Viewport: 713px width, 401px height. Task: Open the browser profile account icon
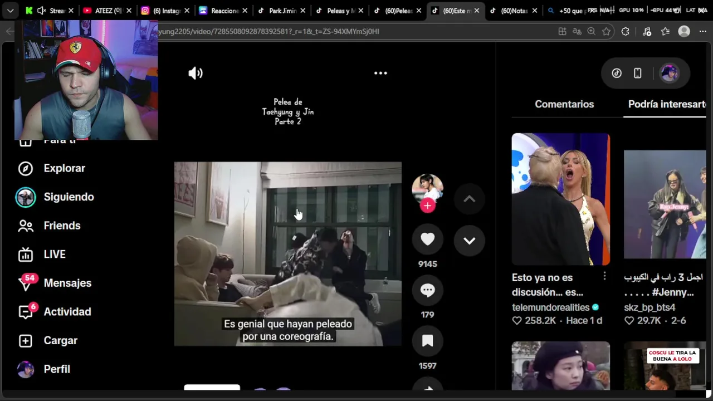(x=684, y=32)
